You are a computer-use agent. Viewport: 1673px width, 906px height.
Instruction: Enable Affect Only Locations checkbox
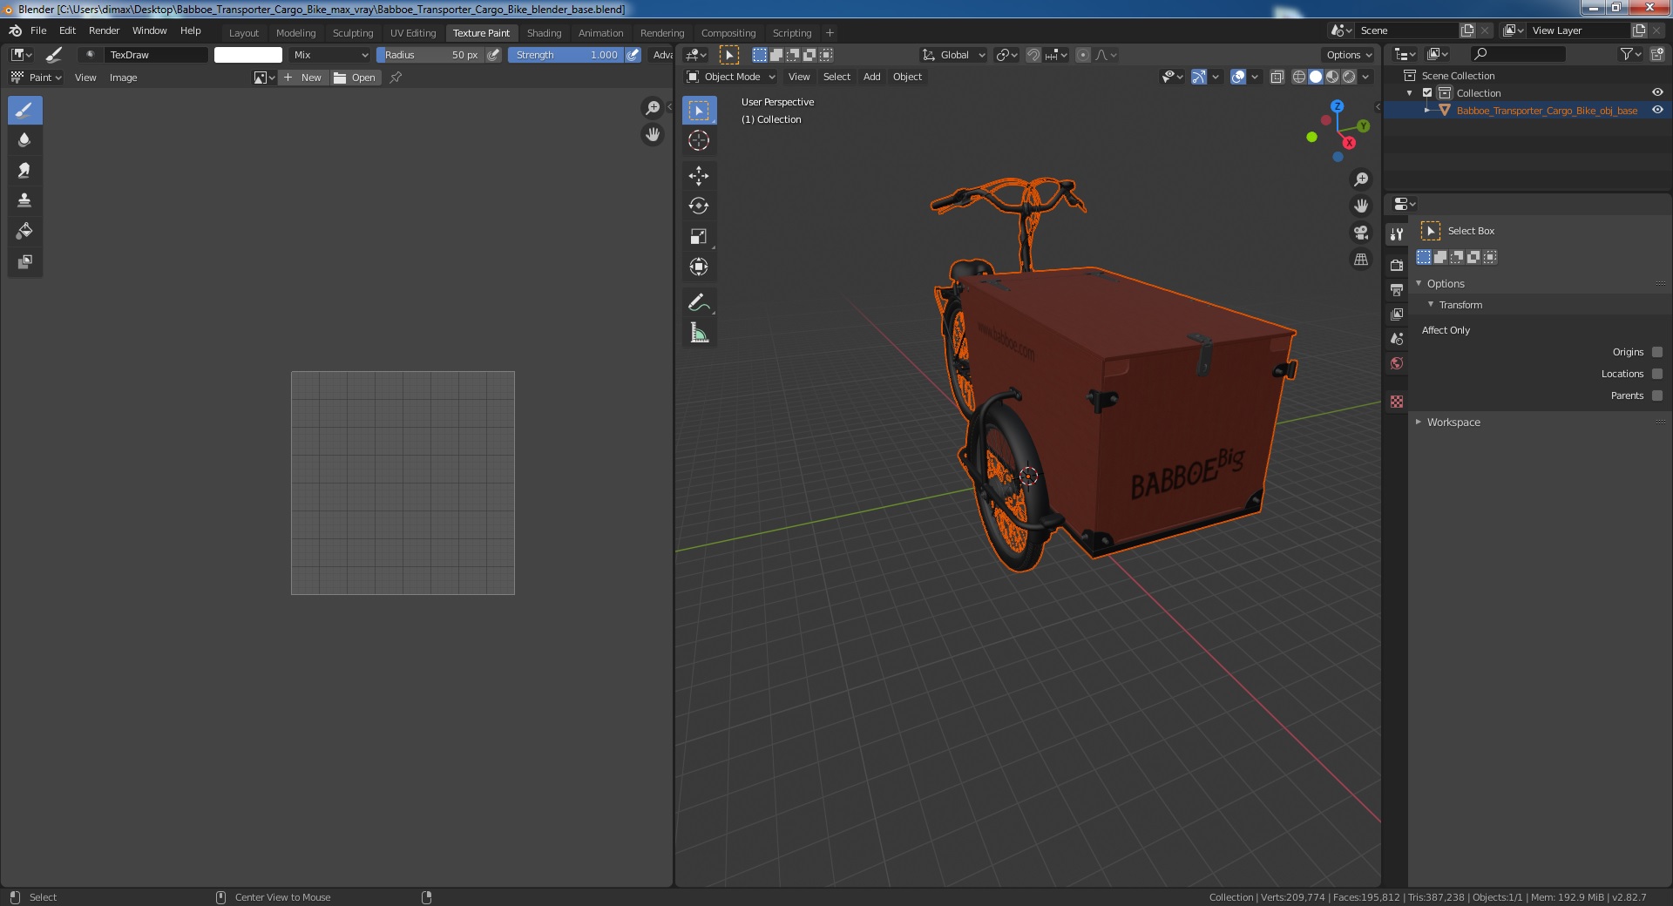tap(1657, 374)
